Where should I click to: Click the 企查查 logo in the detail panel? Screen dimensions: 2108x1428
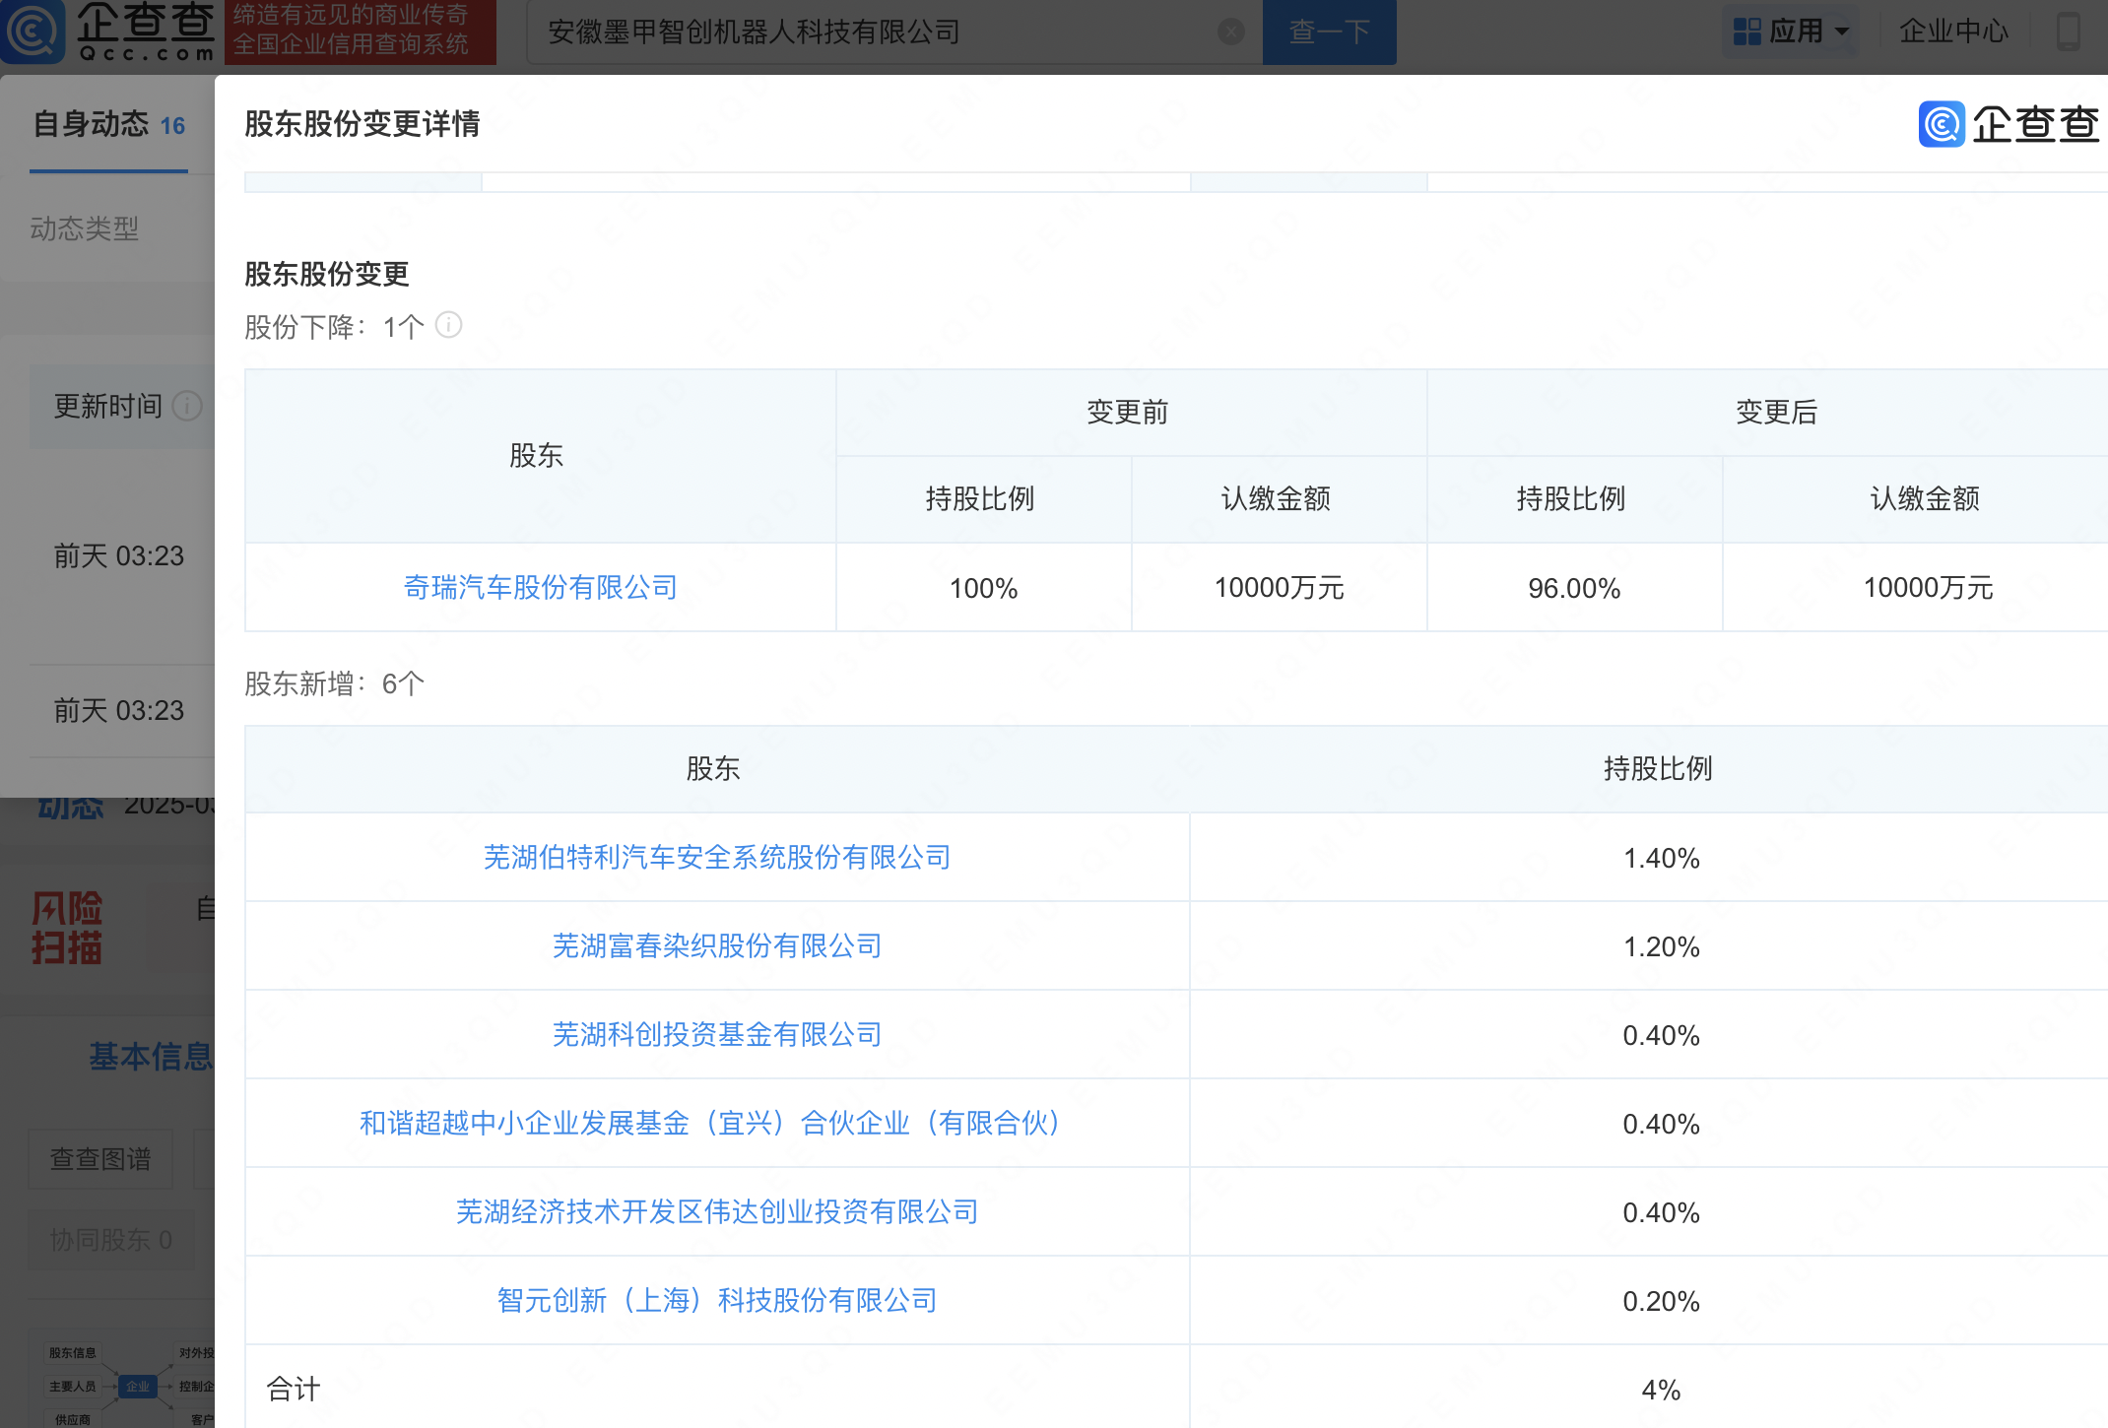point(2009,124)
